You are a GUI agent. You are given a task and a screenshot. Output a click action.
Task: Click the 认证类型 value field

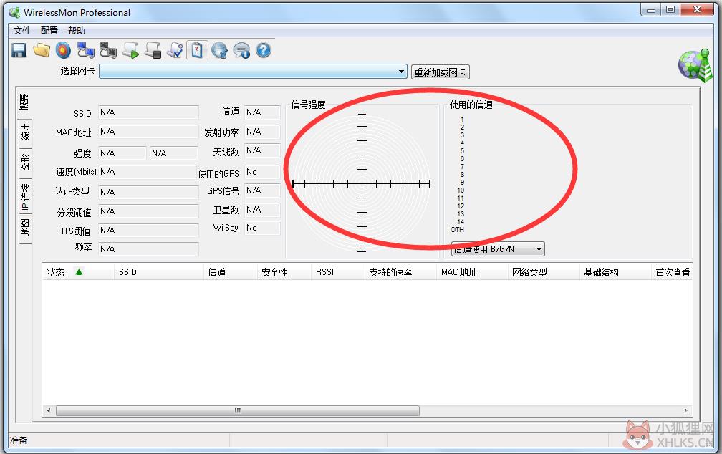coord(148,193)
